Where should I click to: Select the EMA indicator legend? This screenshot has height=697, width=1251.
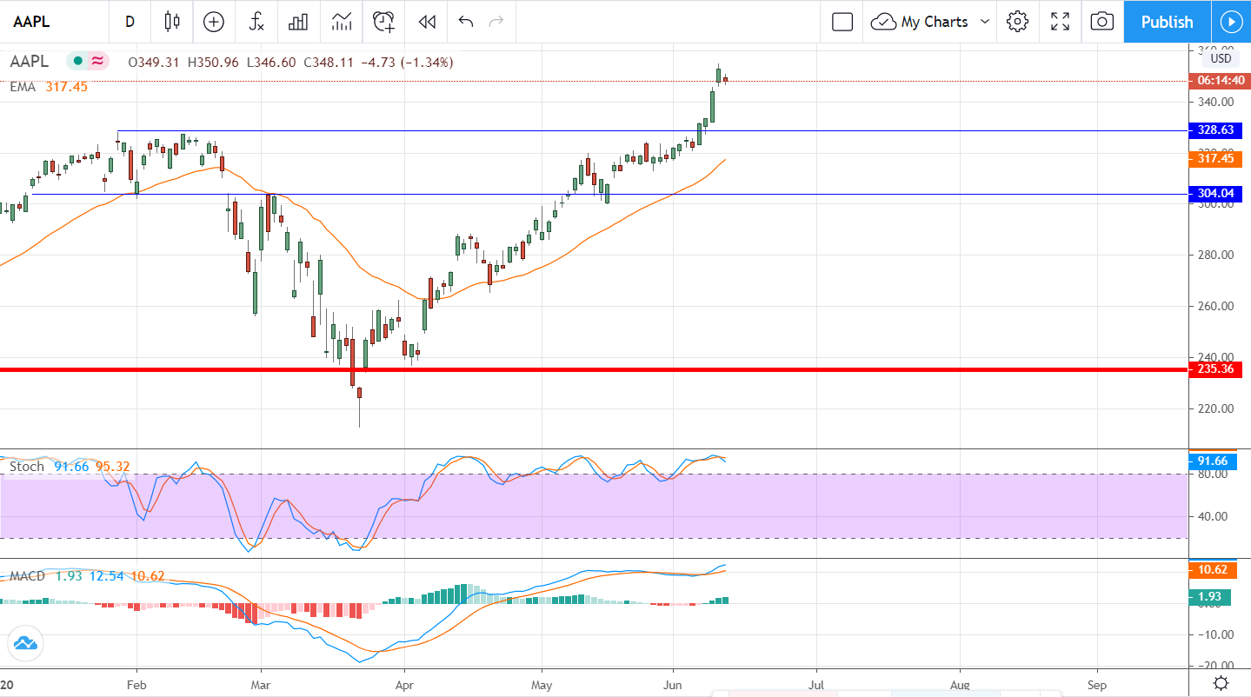pyautogui.click(x=23, y=87)
